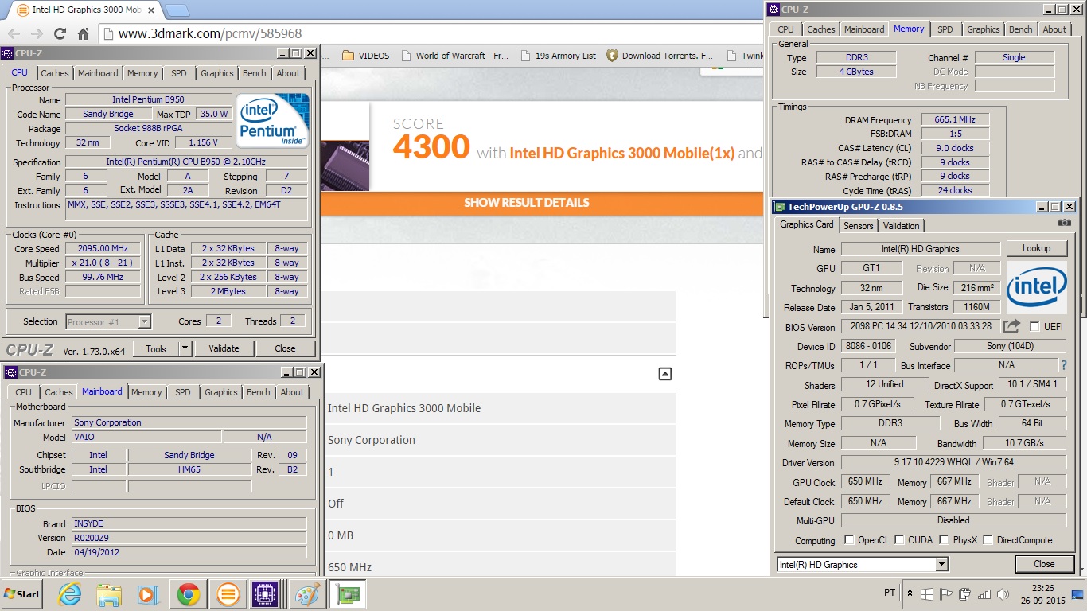Take a GPU-Z screenshot with camera icon
1087x611 pixels.
coord(1064,224)
